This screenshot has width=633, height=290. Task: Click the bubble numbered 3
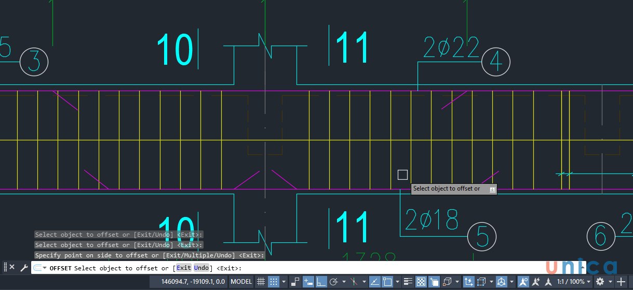34,62
